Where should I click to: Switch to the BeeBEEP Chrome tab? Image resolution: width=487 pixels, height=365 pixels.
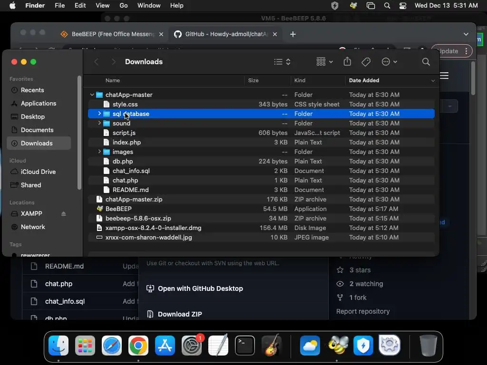tap(112, 34)
